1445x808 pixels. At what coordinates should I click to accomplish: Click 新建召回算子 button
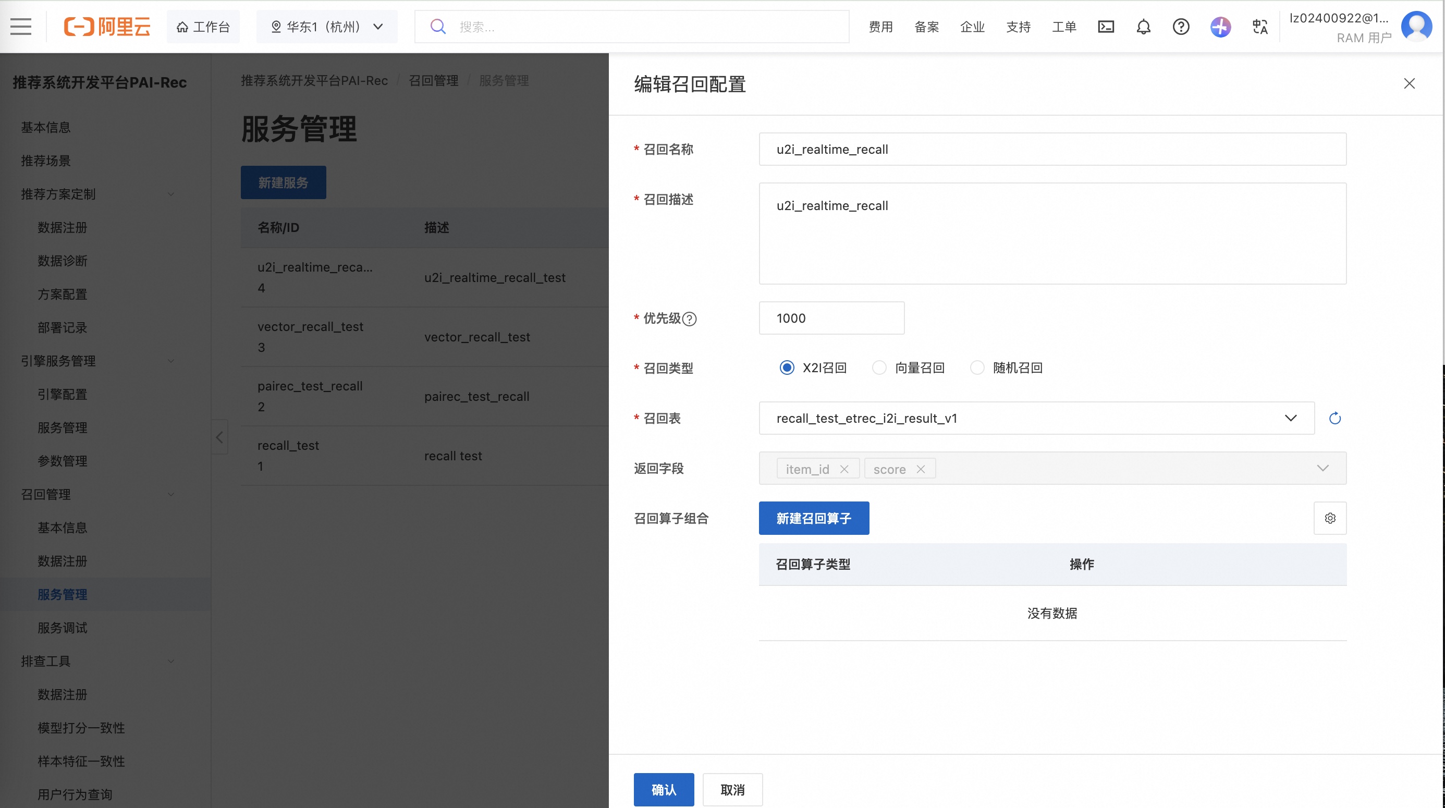click(813, 518)
